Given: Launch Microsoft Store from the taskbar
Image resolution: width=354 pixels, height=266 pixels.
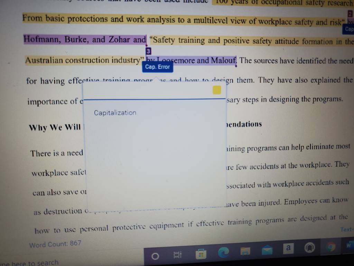Looking at the screenshot, I should pos(201,254).
